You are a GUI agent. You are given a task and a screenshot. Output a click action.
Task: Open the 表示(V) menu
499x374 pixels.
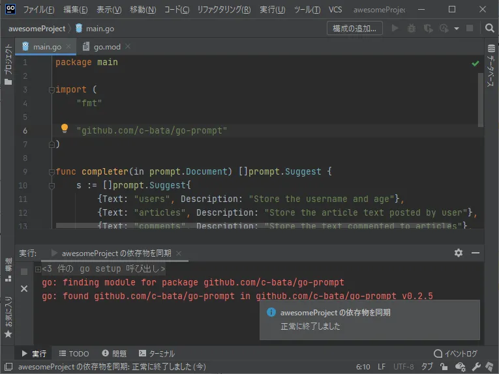pyautogui.click(x=109, y=10)
